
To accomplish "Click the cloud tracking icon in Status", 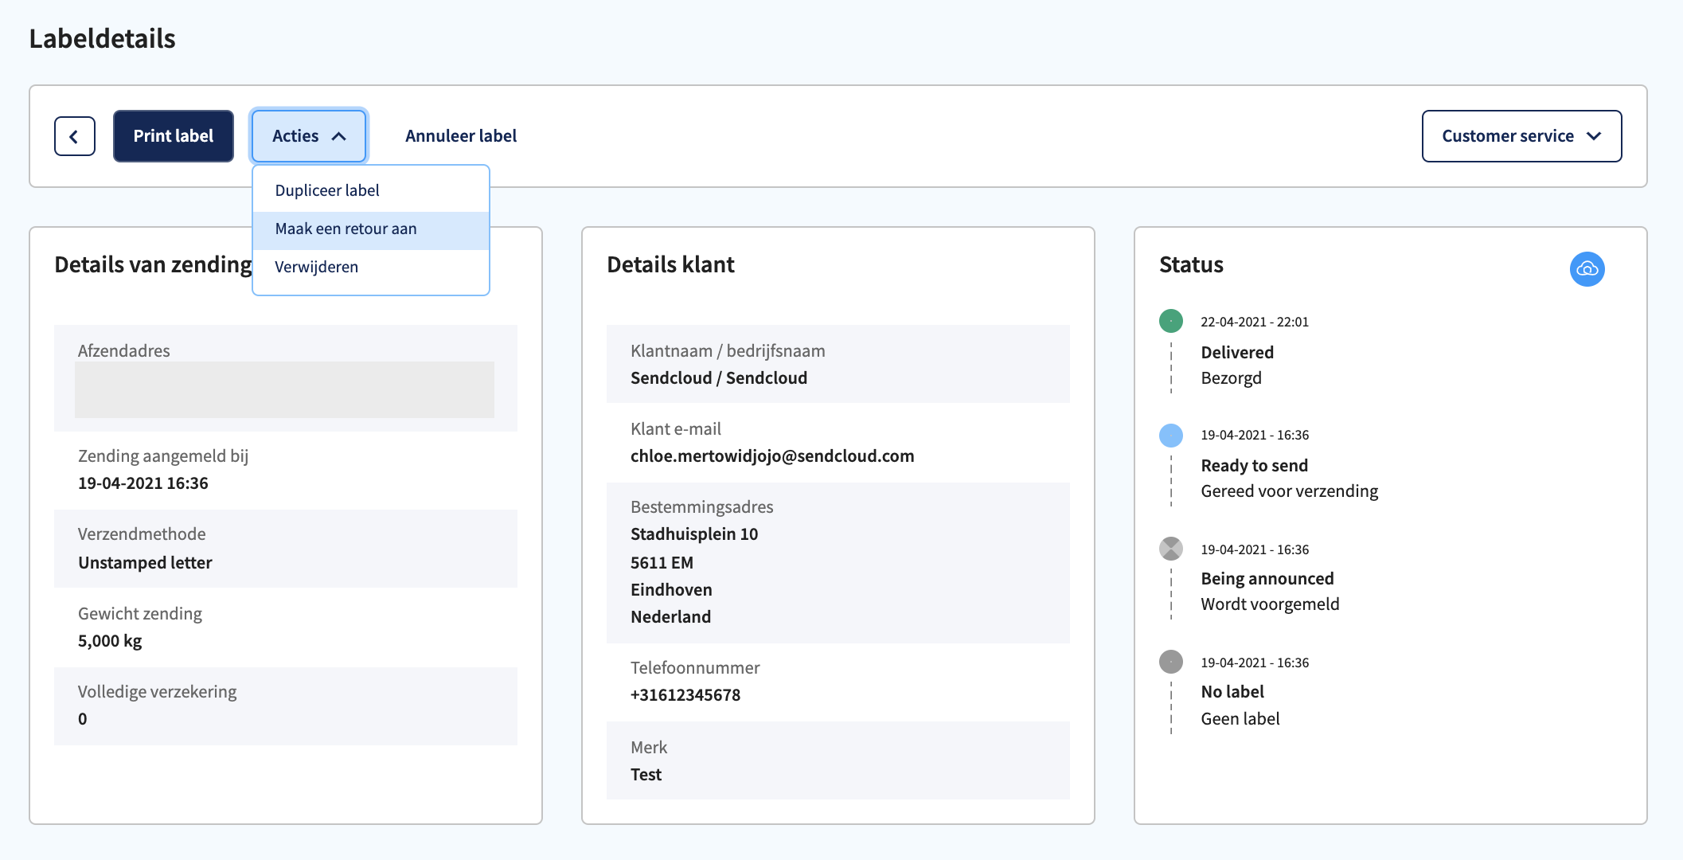I will tap(1587, 269).
